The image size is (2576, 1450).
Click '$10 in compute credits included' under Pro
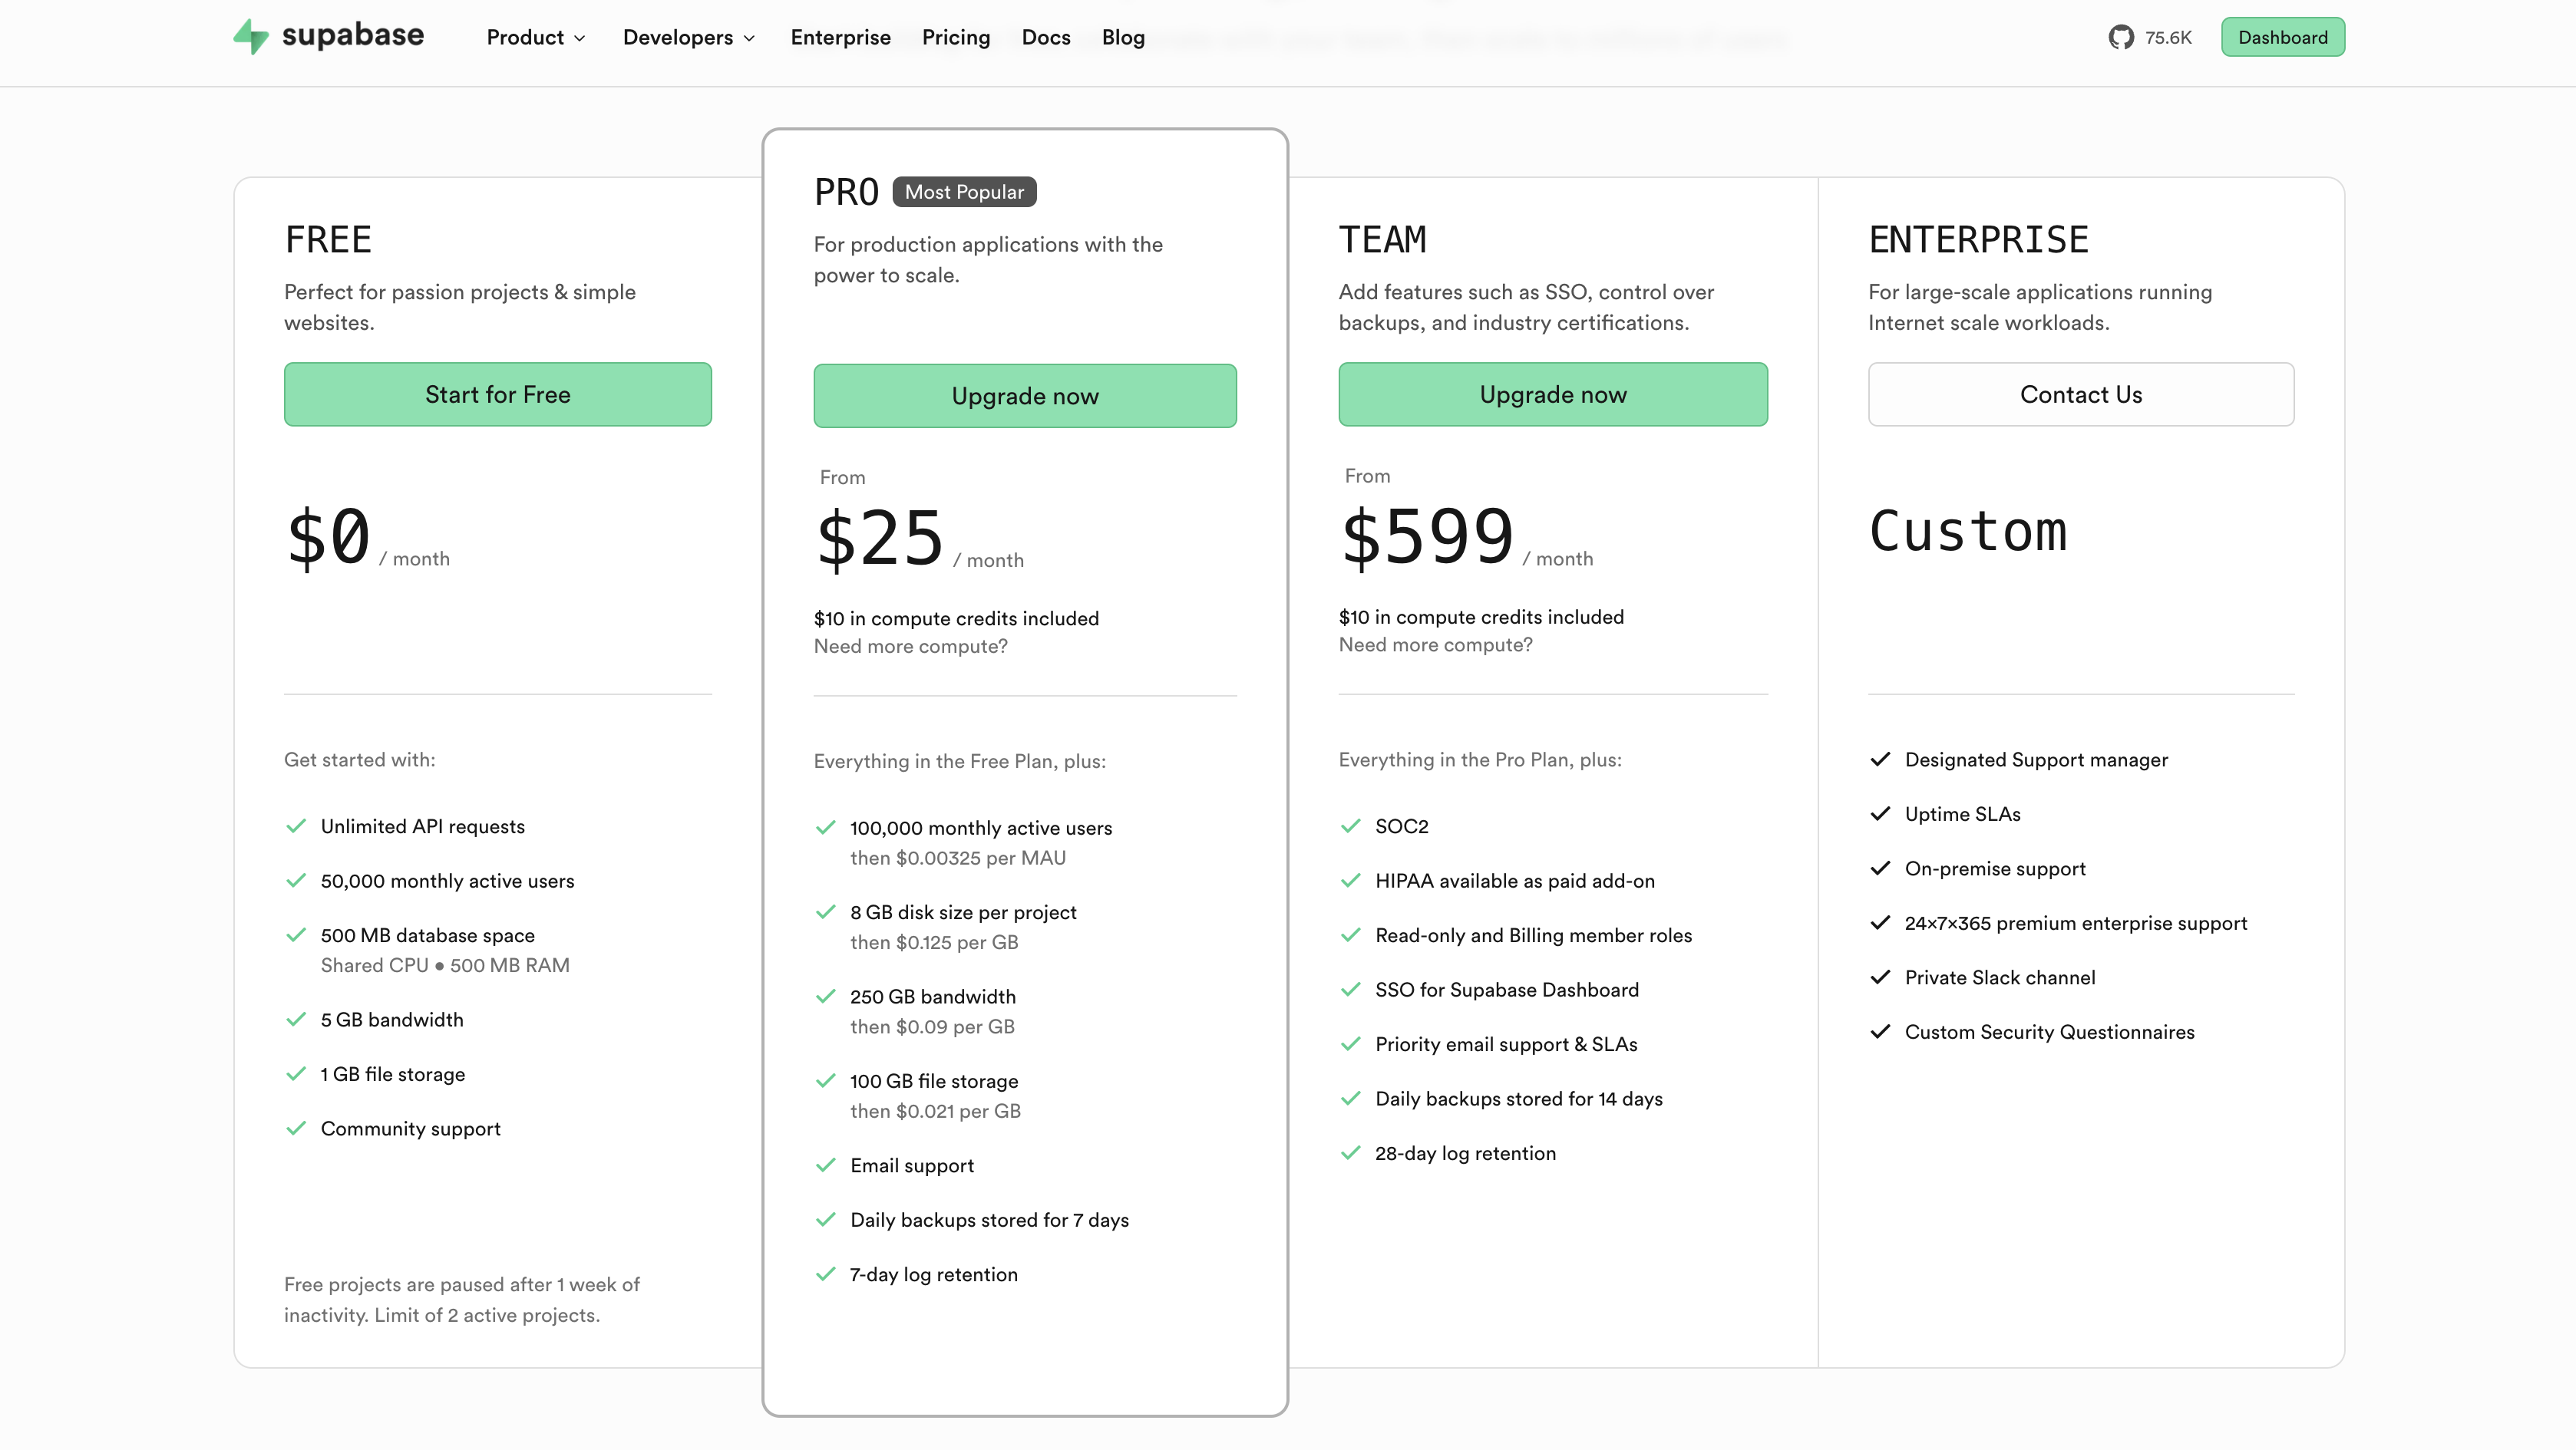coord(956,618)
